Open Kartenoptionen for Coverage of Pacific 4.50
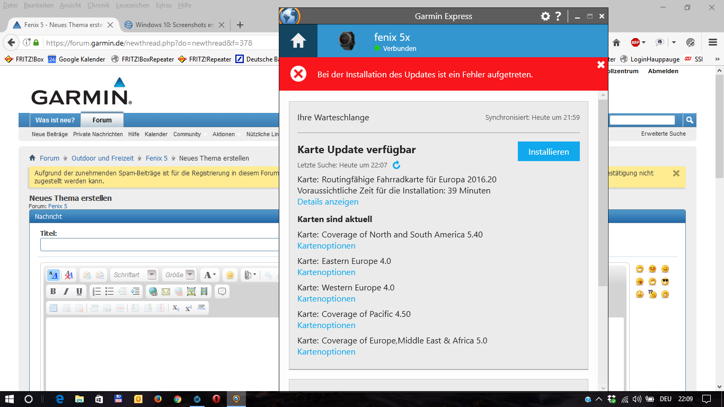This screenshot has width=724, height=407. point(326,325)
